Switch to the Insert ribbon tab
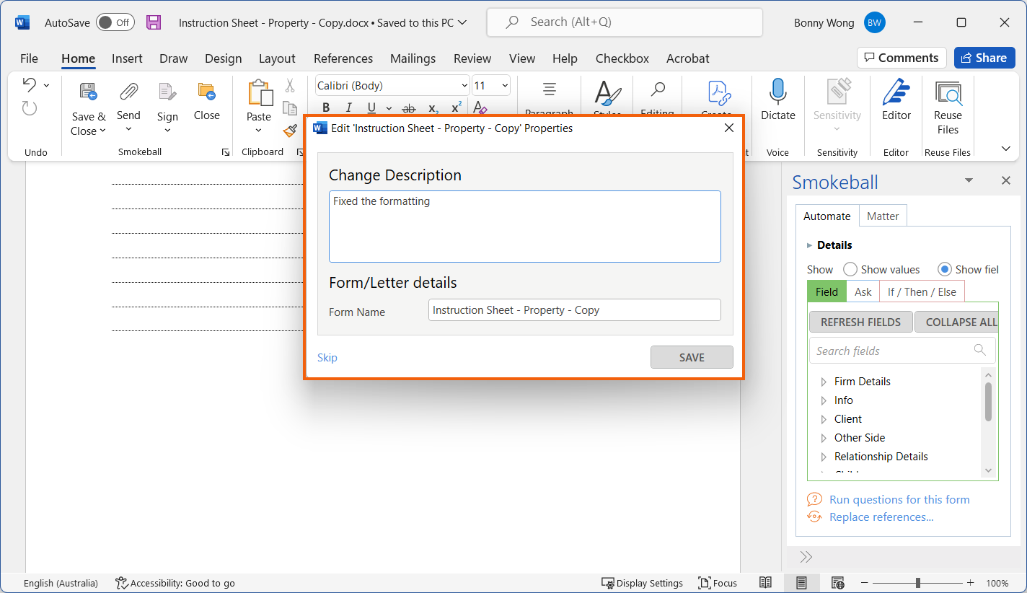The width and height of the screenshot is (1027, 593). (x=127, y=58)
